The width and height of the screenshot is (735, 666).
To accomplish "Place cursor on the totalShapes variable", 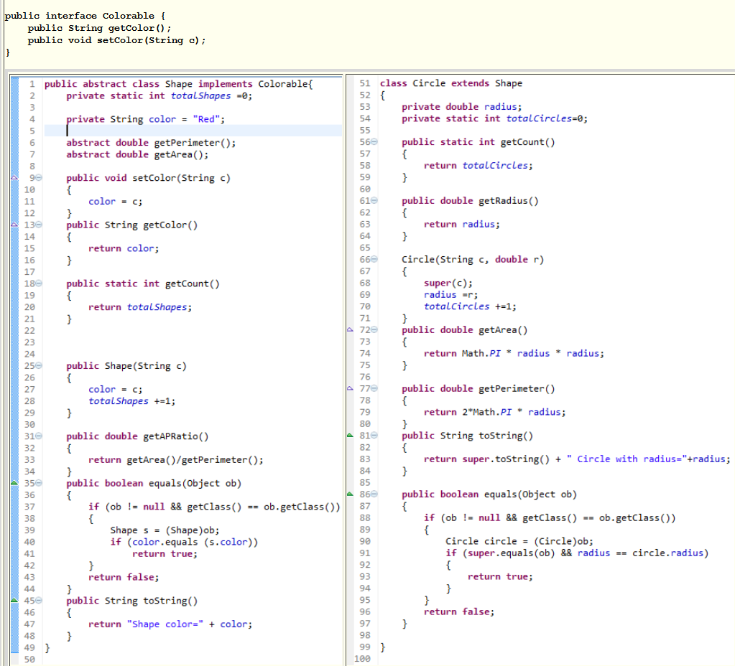I will tap(201, 95).
